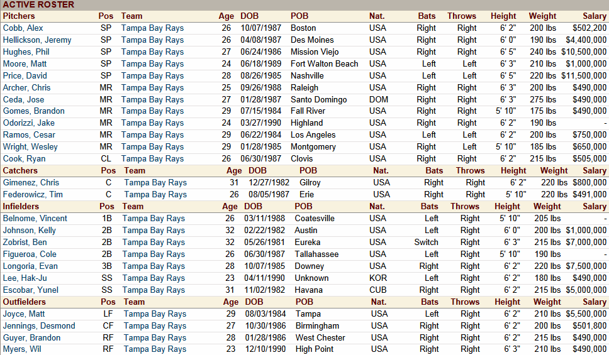Select Chris Archer from the pitchers list
Viewport: 609px width, 355px height.
click(26, 87)
